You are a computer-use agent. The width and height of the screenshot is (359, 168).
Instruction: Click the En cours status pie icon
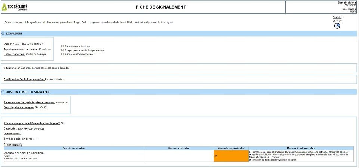click(x=337, y=26)
